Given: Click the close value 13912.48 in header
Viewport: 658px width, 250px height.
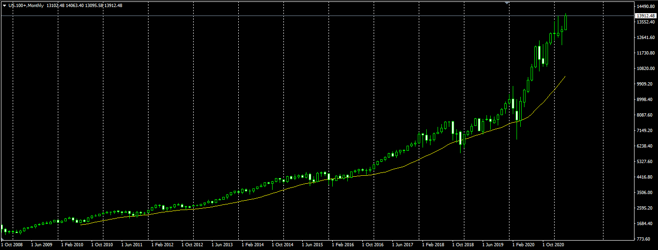Looking at the screenshot, I should point(113,5).
